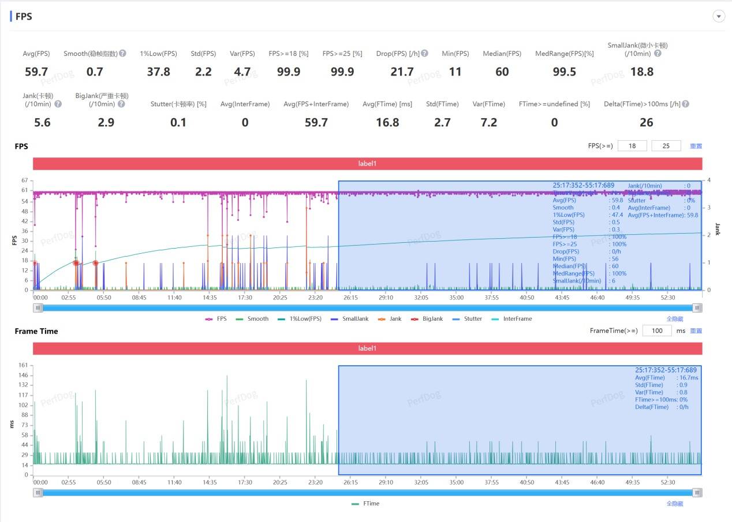Toggle Stutter series in FPS legend
This screenshot has height=522, width=732.
[x=467, y=319]
